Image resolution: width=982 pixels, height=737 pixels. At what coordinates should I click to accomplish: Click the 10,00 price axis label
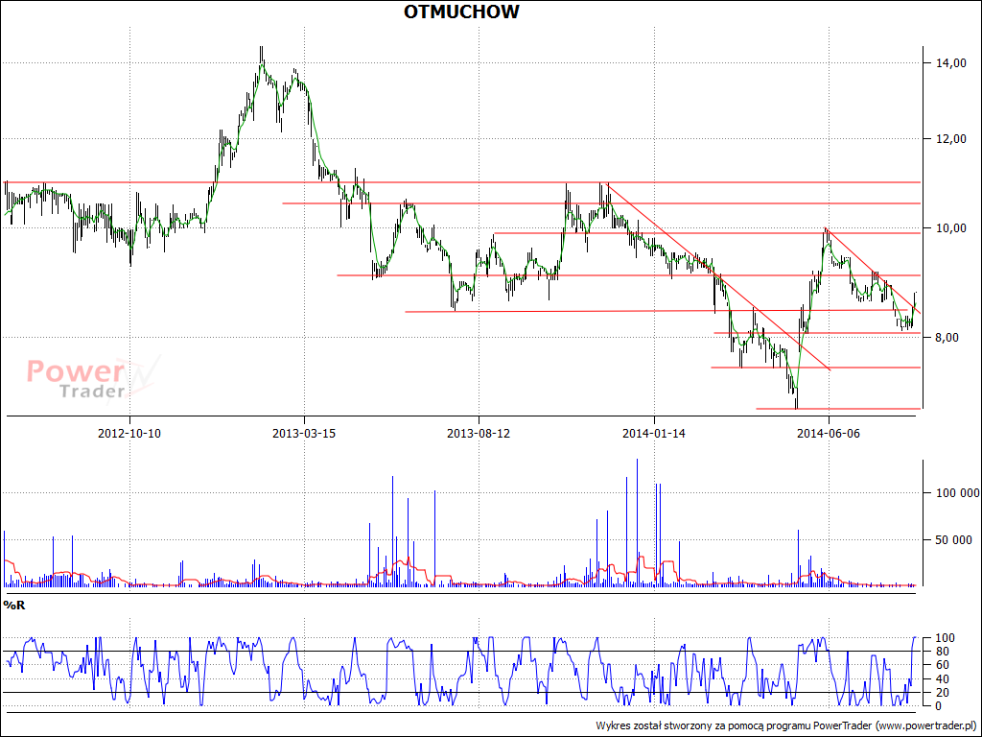950,228
